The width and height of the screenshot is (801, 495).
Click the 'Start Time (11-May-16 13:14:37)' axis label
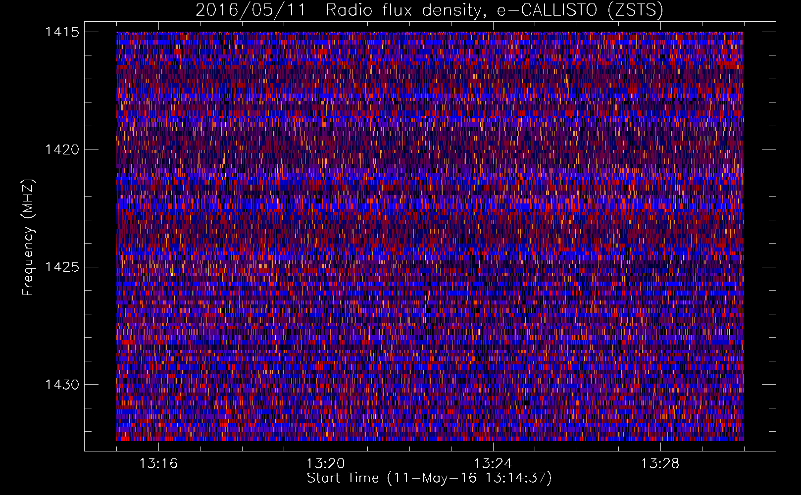(429, 478)
